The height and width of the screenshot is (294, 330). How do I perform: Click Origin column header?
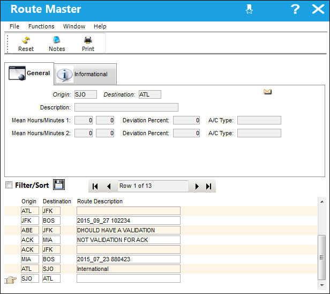pos(29,201)
